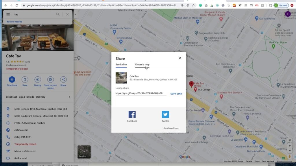Call phone number (514) 731-8101
296x166 pixels.
click(x=38, y=137)
